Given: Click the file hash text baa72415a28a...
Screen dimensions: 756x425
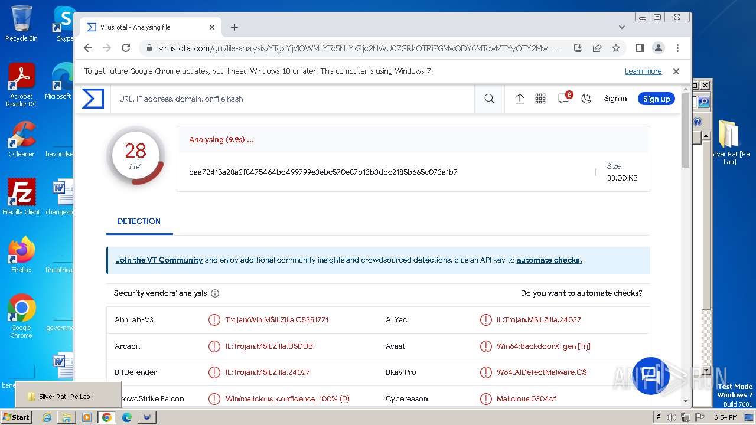Looking at the screenshot, I should [323, 172].
